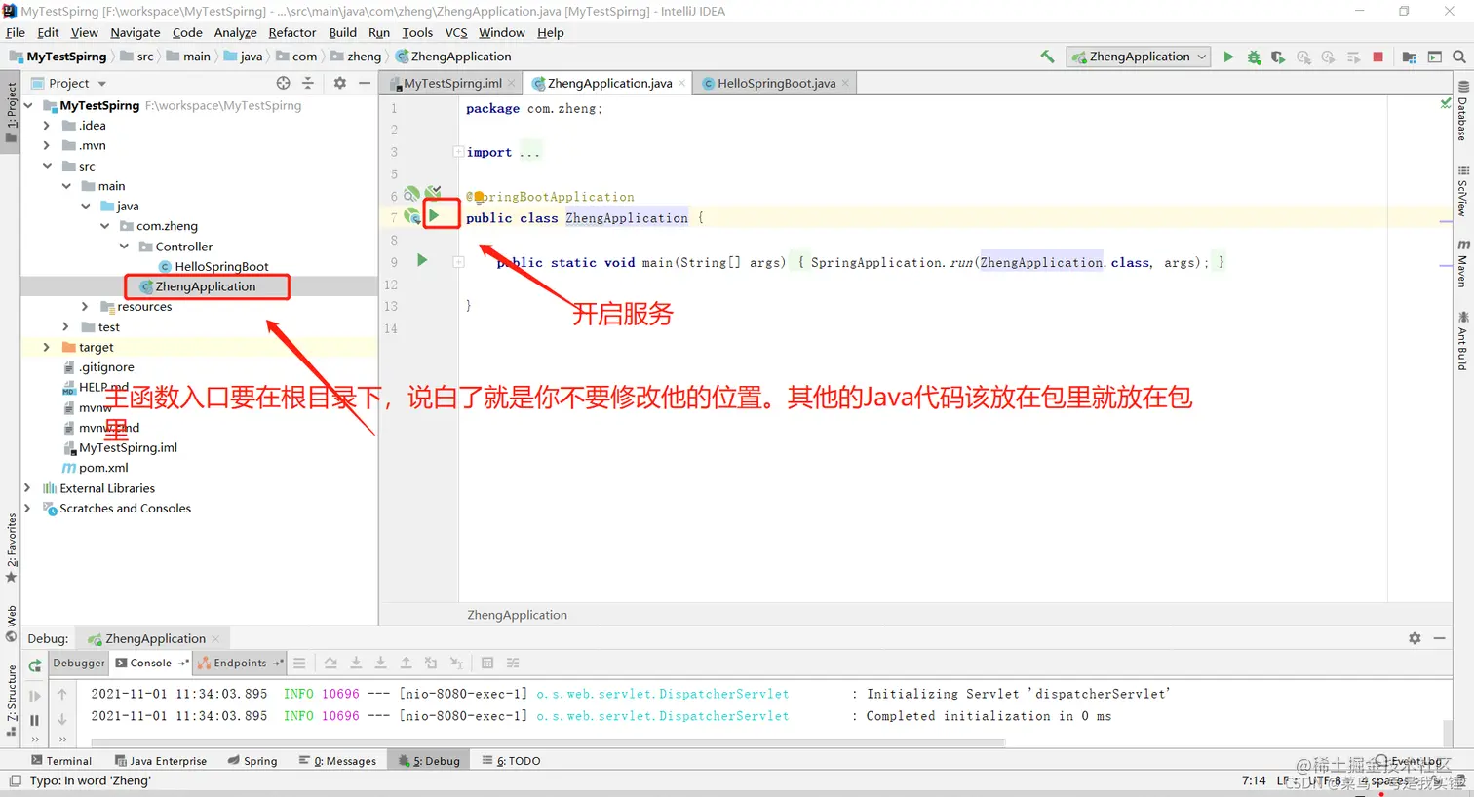Open run configuration ZengApplication dropdown
The image size is (1474, 797).
1139,57
